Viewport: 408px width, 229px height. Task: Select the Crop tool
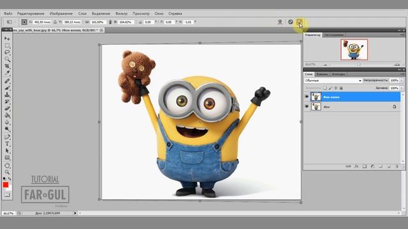pos(7,66)
